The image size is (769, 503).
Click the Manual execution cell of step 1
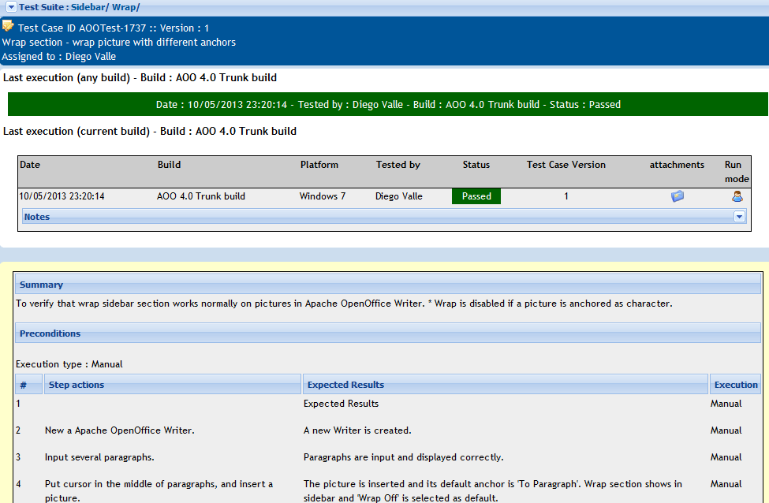tap(726, 404)
